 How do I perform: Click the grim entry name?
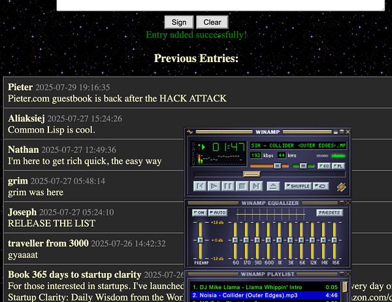18,181
